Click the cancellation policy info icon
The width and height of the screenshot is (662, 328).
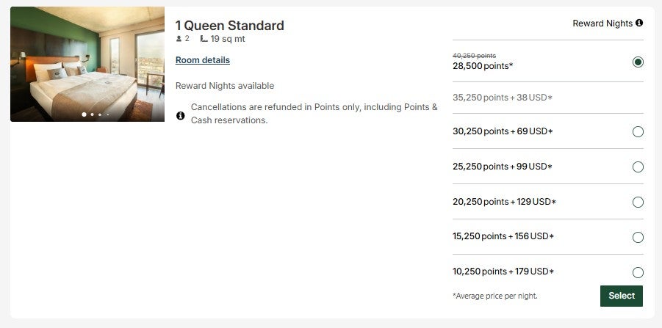(181, 116)
